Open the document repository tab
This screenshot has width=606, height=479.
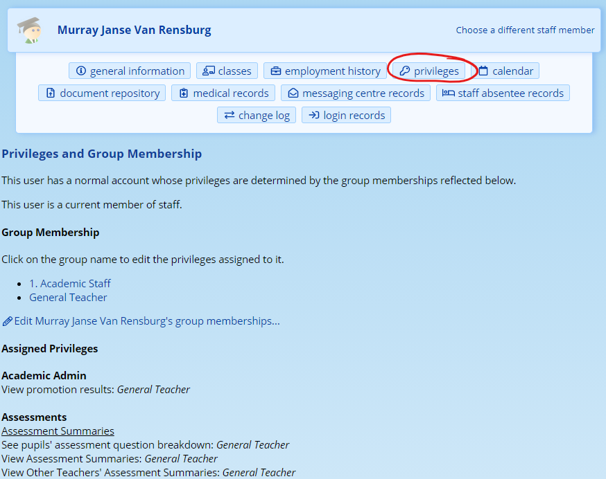click(x=102, y=93)
